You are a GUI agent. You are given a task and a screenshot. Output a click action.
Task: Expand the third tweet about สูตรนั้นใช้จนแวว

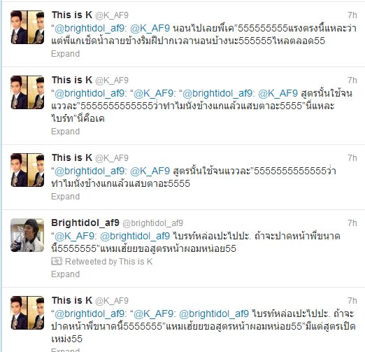pos(66,197)
